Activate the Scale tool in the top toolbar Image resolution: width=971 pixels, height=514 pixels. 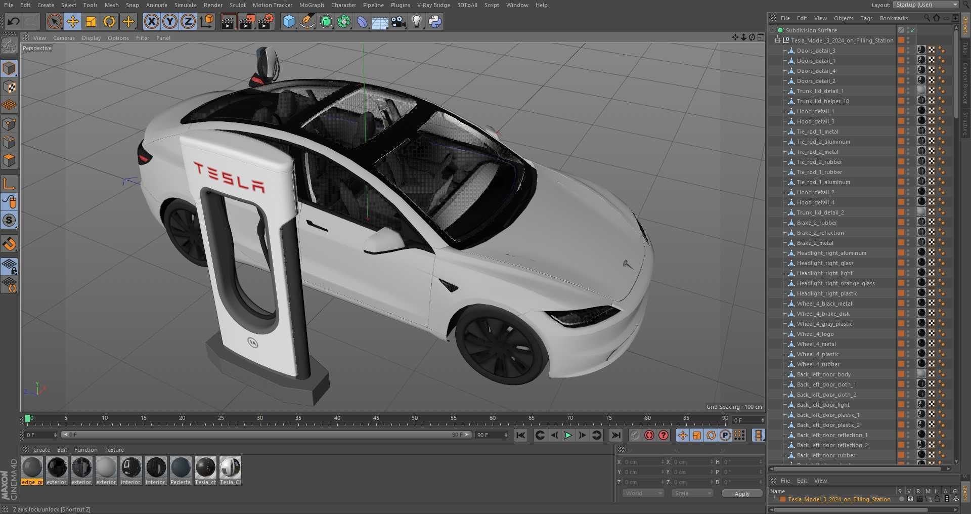(x=91, y=21)
